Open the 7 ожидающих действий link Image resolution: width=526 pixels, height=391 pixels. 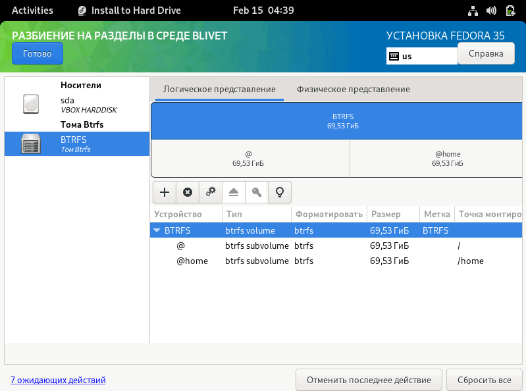[x=58, y=380]
